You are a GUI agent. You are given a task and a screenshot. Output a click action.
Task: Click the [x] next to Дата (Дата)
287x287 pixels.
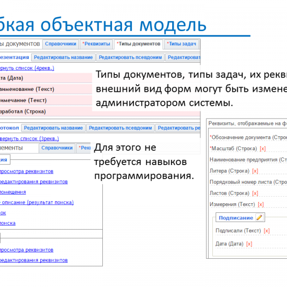point(249,244)
